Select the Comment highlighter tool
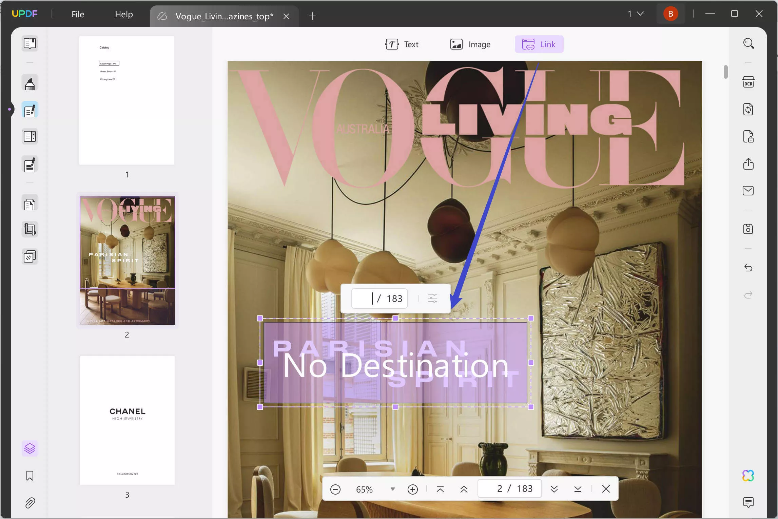Screen dimensions: 778x519 30,83
